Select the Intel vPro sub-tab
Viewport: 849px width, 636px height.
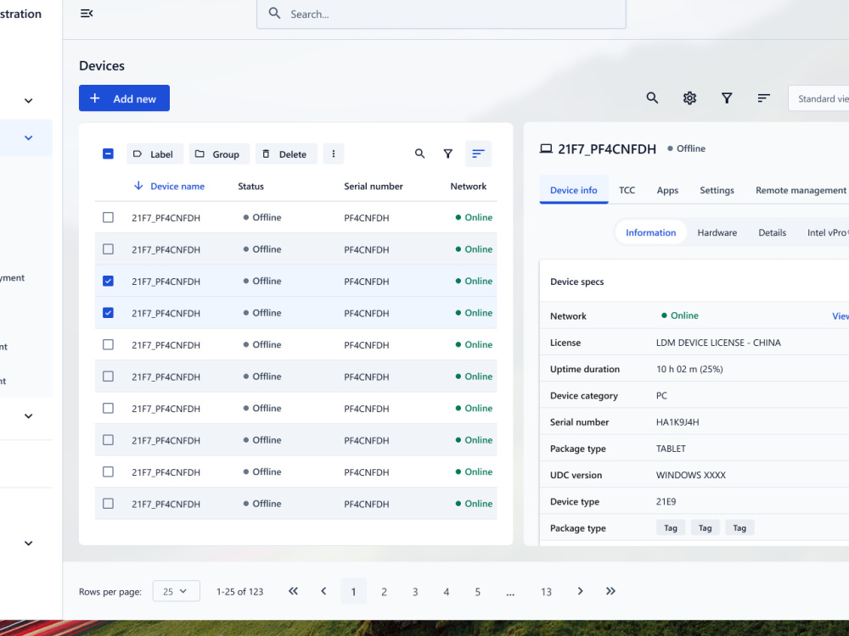826,232
